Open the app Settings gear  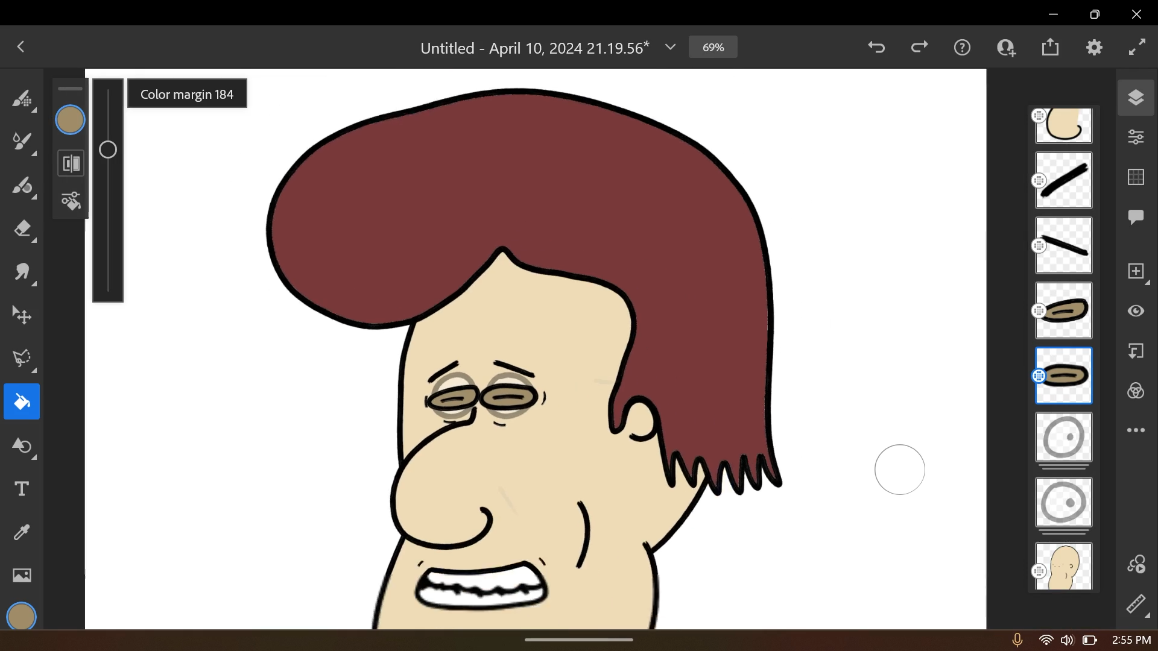1095,47
